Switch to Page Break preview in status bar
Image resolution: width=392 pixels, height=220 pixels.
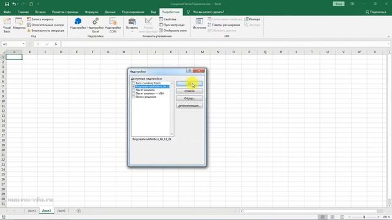[x=342, y=217]
